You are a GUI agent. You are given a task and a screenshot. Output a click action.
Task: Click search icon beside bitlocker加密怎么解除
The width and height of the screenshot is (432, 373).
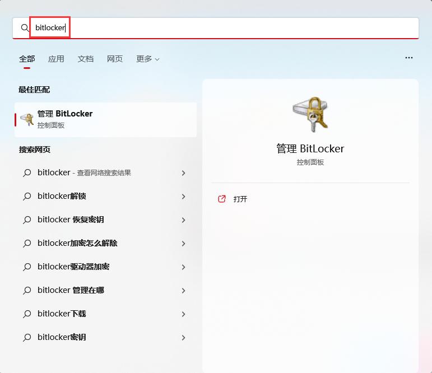[27, 244]
